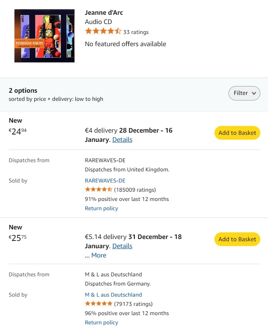Click the 185009 ratings count
Viewport: 268px width, 331px height.
pos(135,190)
